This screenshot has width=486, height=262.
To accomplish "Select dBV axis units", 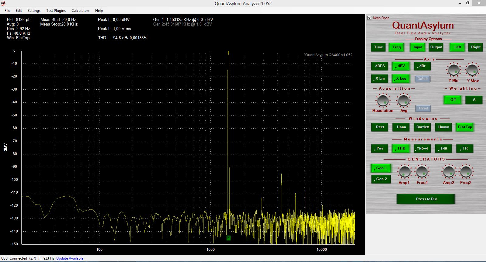I will (401, 66).
